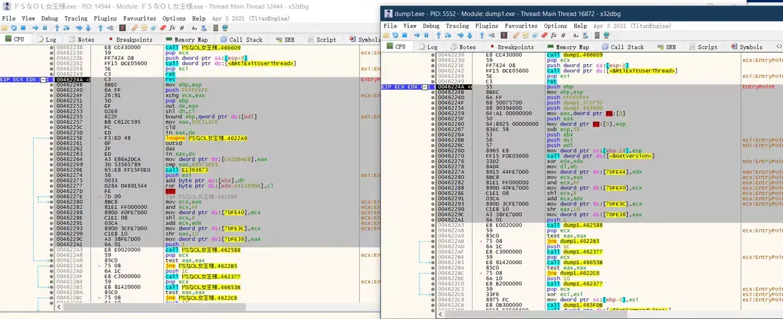This screenshot has height=319, width=783.
Task: Click Step Over icon in ドSなOL女王様 window toolbar
Action: [x=67, y=28]
